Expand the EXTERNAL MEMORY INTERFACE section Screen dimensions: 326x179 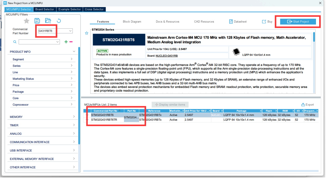pos(74,159)
